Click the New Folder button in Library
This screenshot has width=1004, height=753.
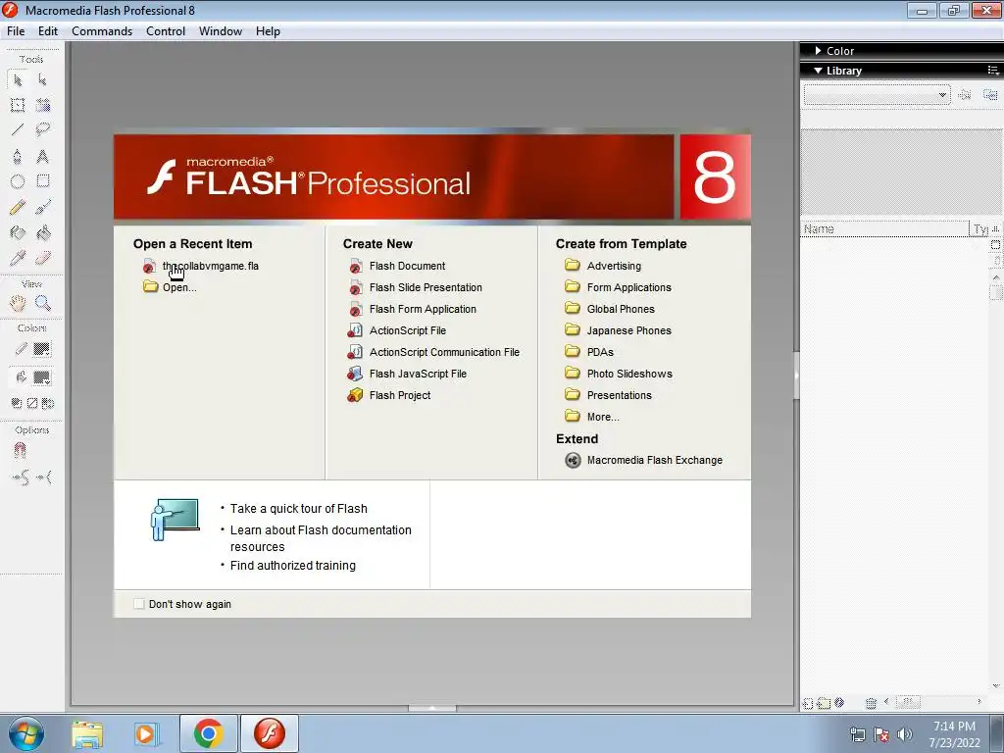[x=824, y=703]
